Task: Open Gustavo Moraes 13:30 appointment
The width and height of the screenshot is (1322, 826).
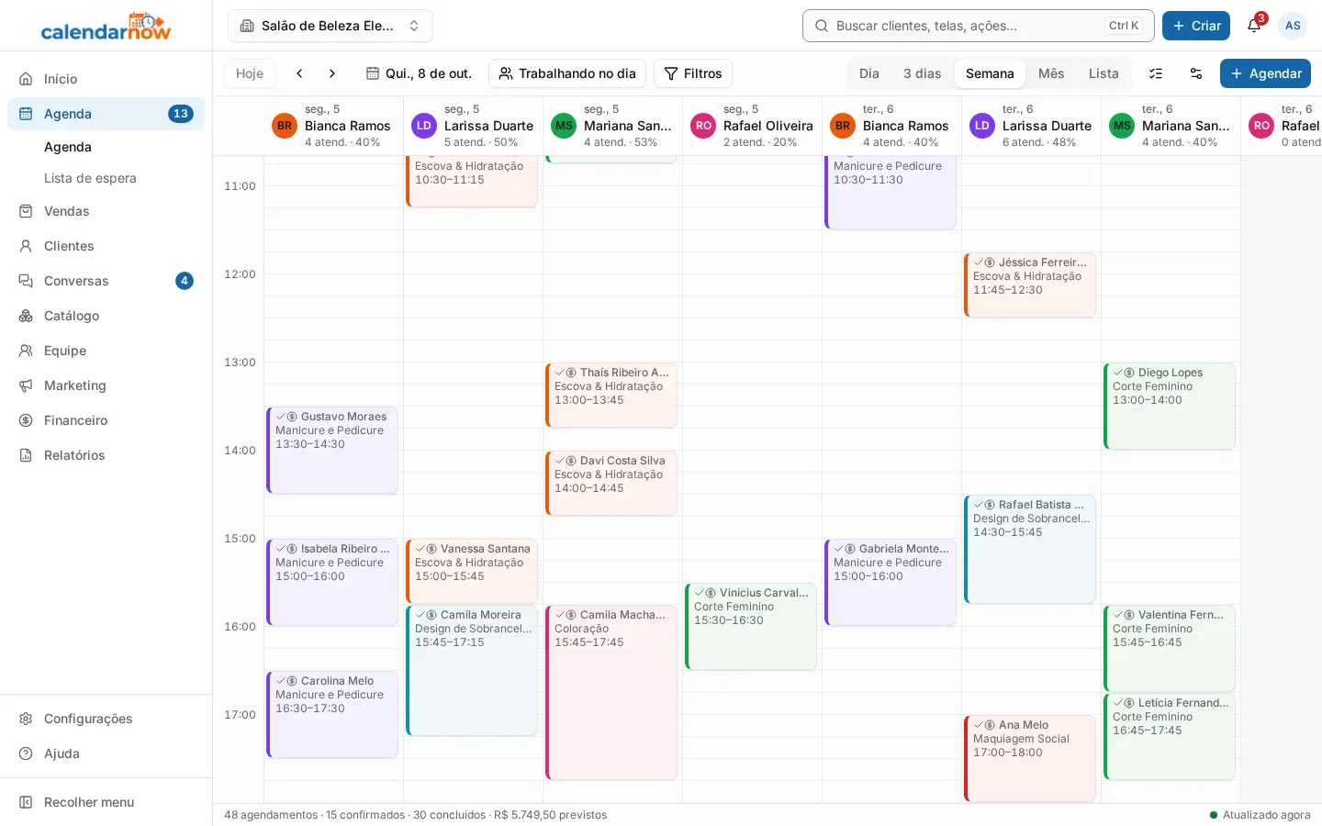Action: point(332,450)
